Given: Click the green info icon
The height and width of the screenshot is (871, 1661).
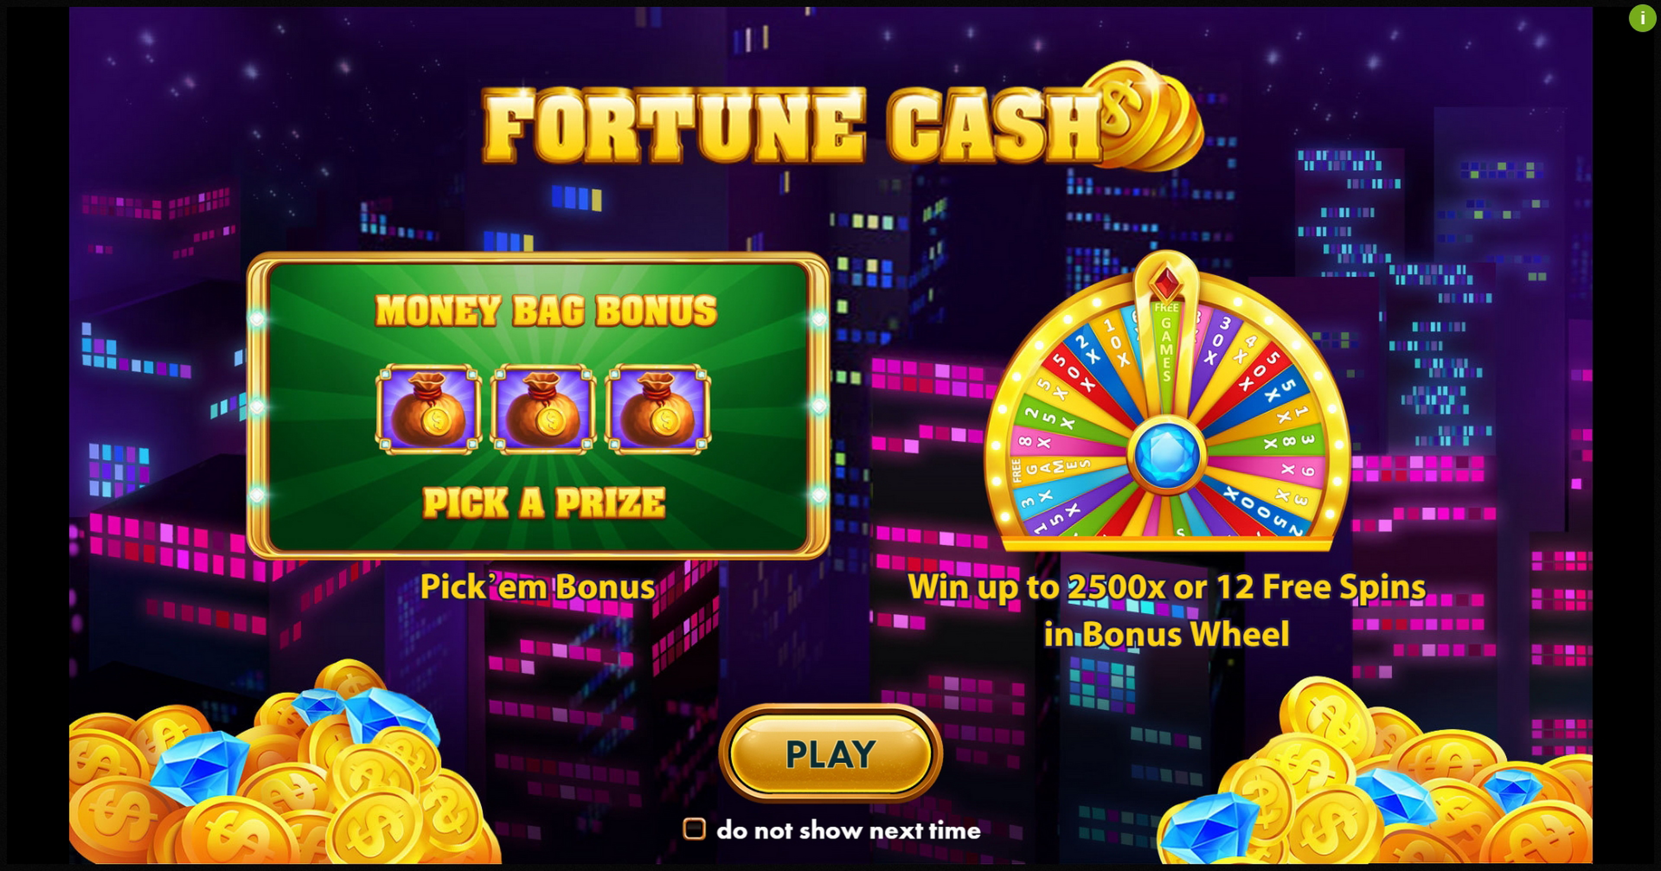Looking at the screenshot, I should (1642, 17).
